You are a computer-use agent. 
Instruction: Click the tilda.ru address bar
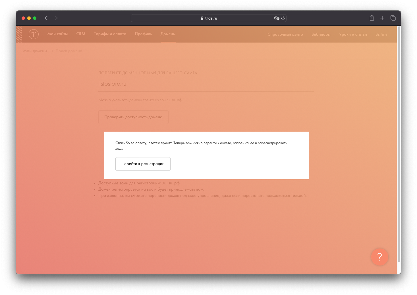pyautogui.click(x=208, y=18)
